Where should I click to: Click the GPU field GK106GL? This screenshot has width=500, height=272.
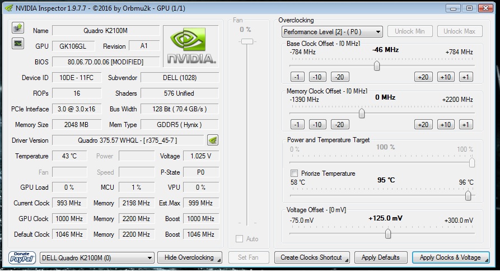pos(73,46)
